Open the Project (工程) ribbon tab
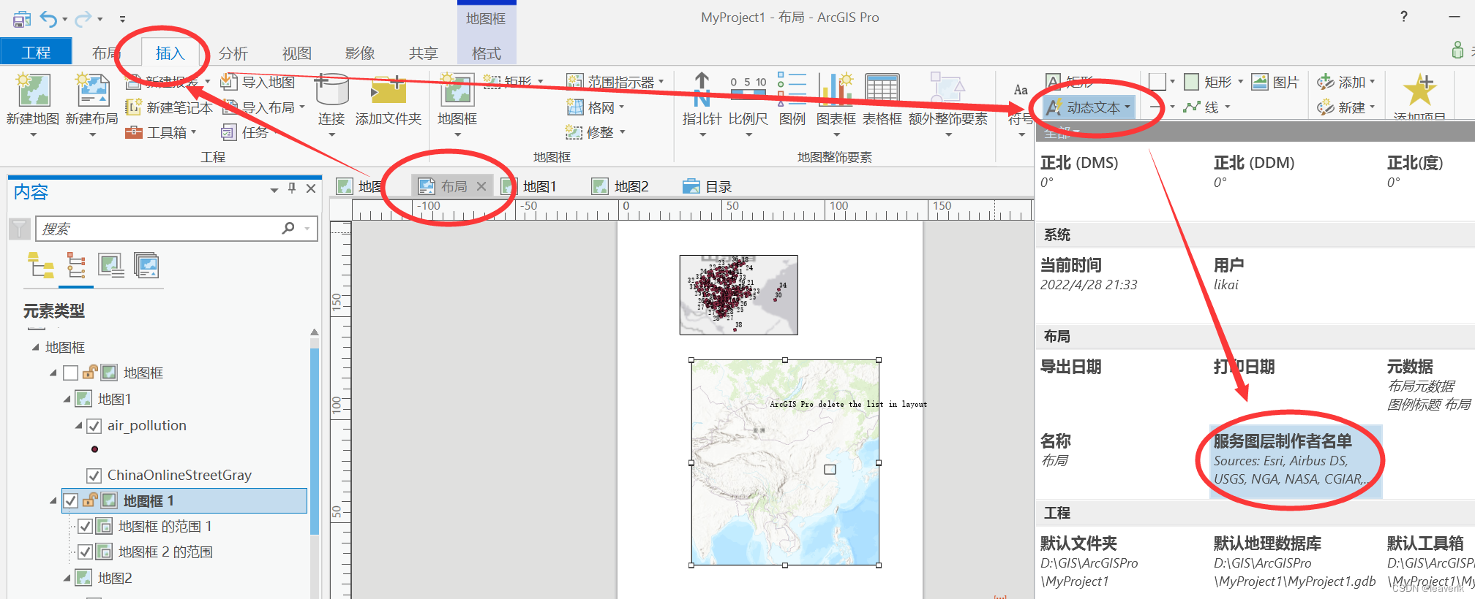Viewport: 1475px width, 599px height. tap(36, 53)
